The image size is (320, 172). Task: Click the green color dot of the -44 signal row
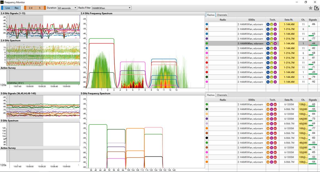pyautogui.click(x=207, y=43)
